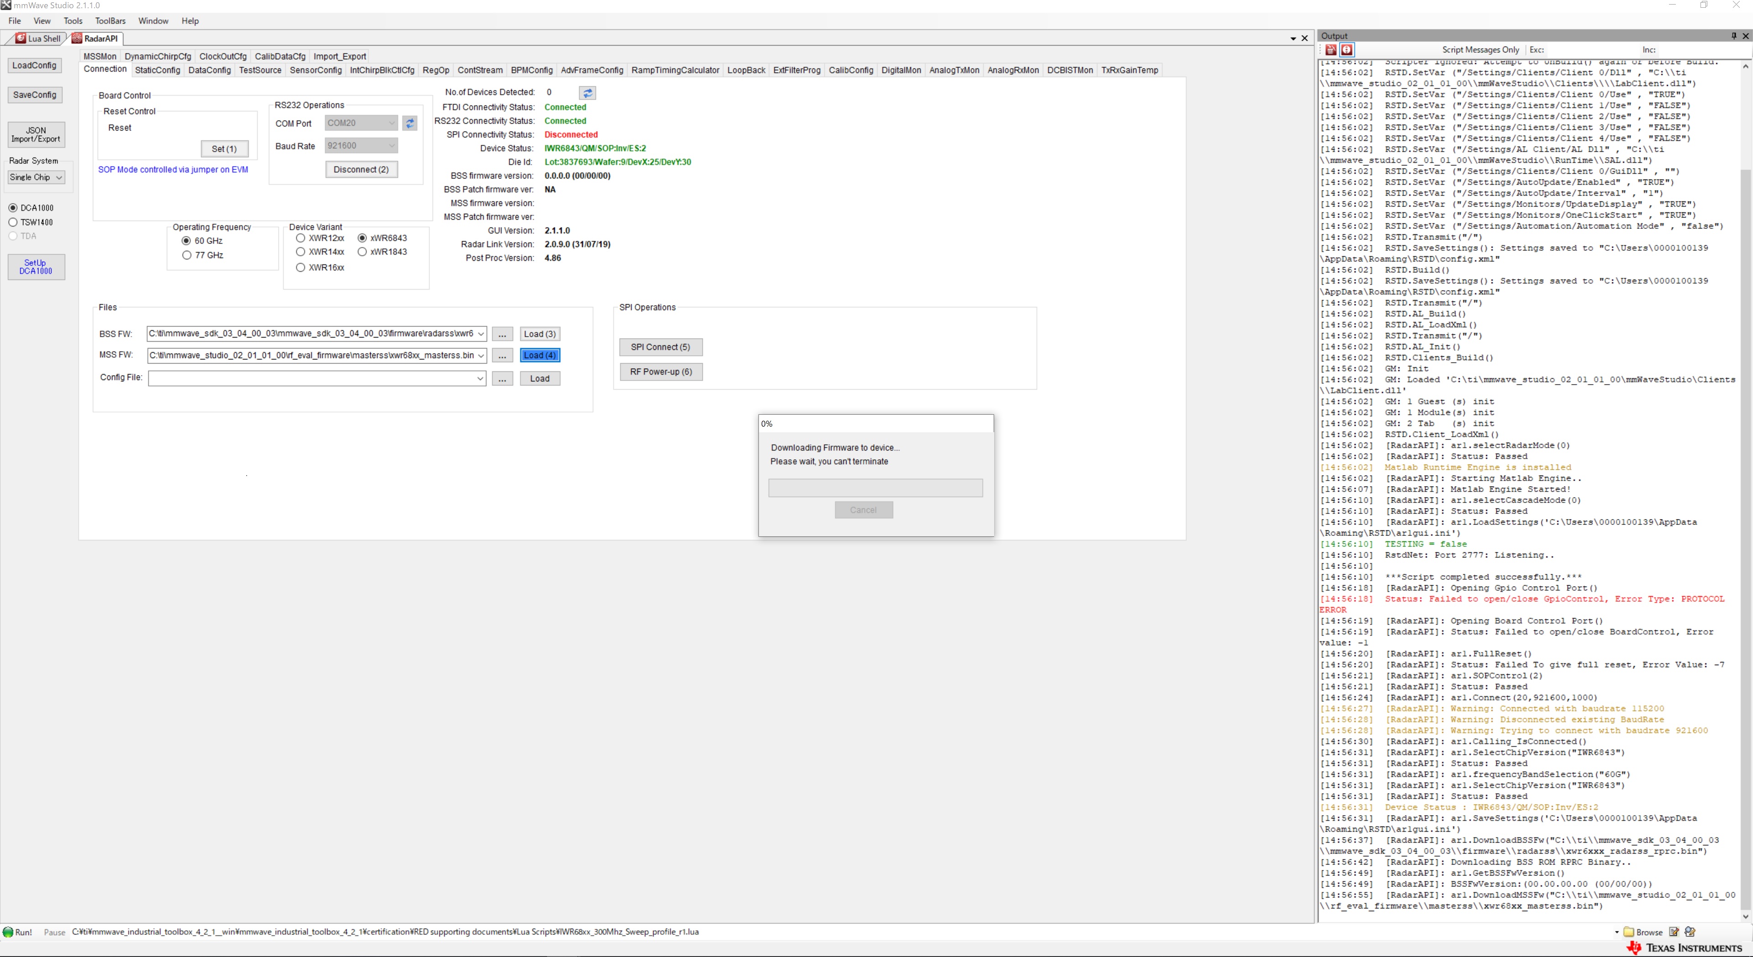Select the TSW1400 capture card option
The image size is (1753, 957).
pyautogui.click(x=12, y=222)
